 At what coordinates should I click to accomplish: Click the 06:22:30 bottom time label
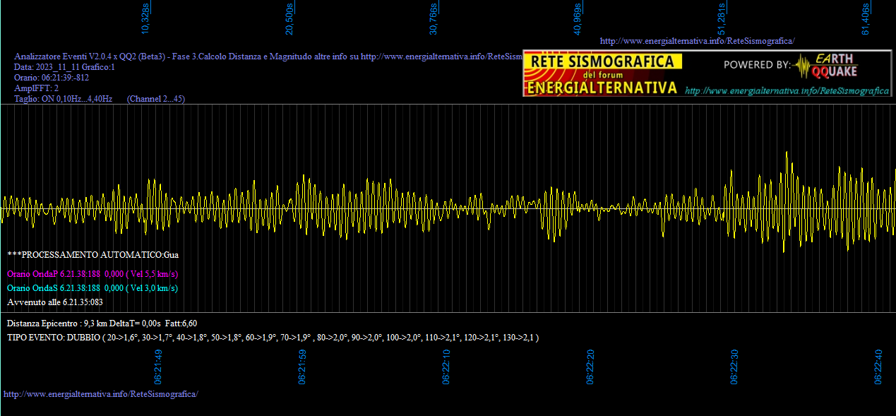(735, 367)
